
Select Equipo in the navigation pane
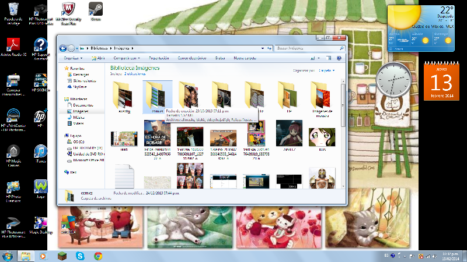click(72, 136)
